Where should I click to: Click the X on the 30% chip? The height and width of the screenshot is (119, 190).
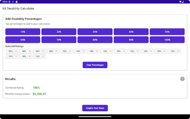[x=43, y=51]
